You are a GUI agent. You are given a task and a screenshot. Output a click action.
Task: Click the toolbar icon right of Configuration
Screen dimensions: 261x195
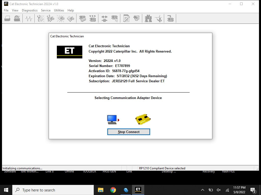coord(136,18)
